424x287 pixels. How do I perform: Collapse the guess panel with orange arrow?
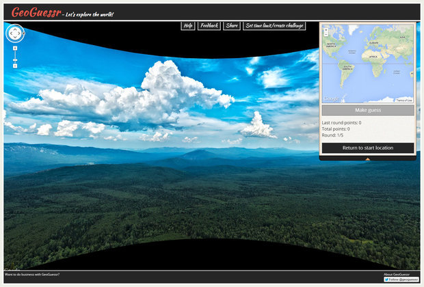click(367, 159)
